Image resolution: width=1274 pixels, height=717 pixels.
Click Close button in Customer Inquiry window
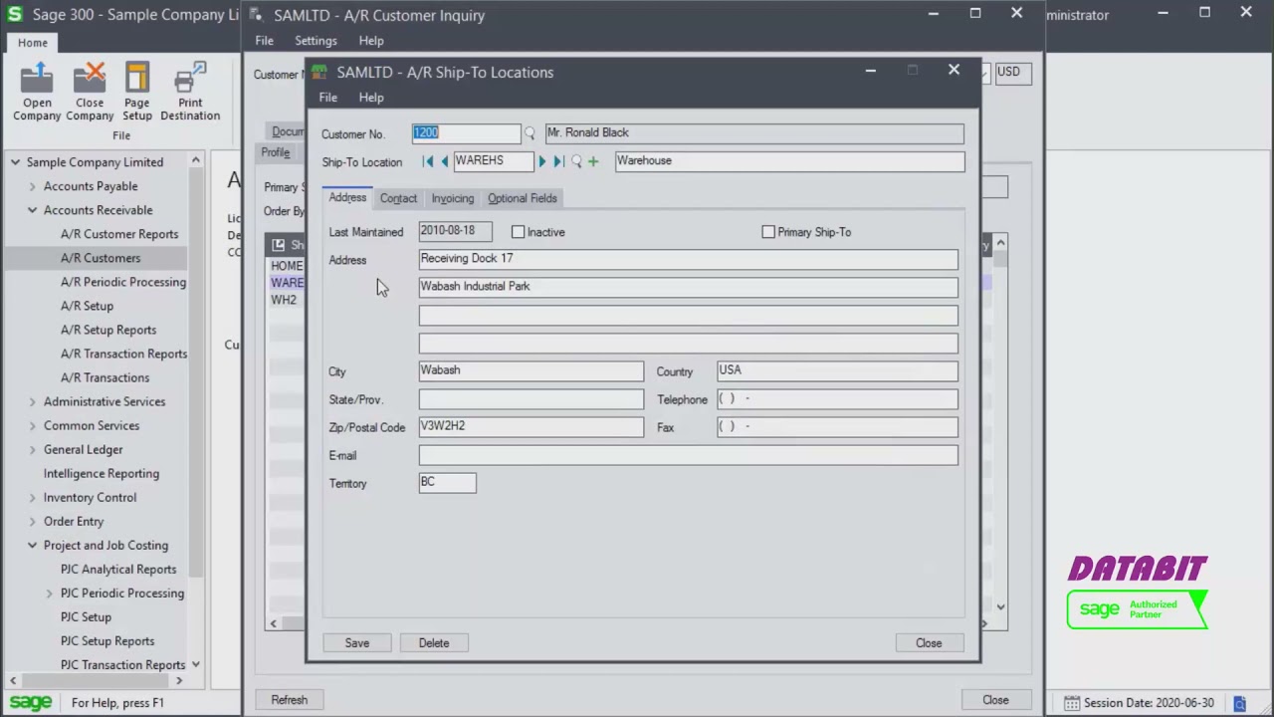pos(995,700)
